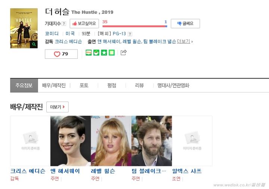Toggle the heart like button showing 79
This screenshot has height=189, width=269.
click(x=61, y=54)
